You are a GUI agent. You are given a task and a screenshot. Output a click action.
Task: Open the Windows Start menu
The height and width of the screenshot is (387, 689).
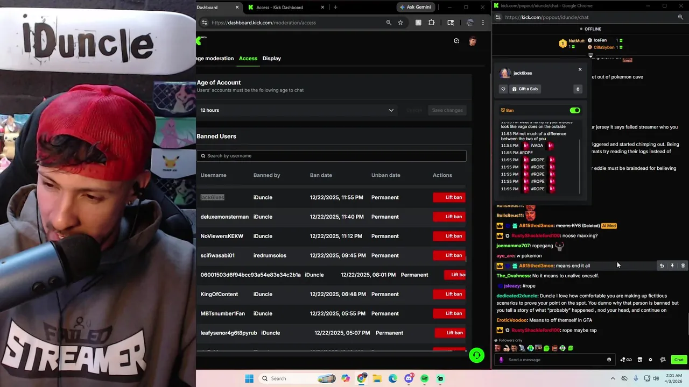click(x=249, y=378)
